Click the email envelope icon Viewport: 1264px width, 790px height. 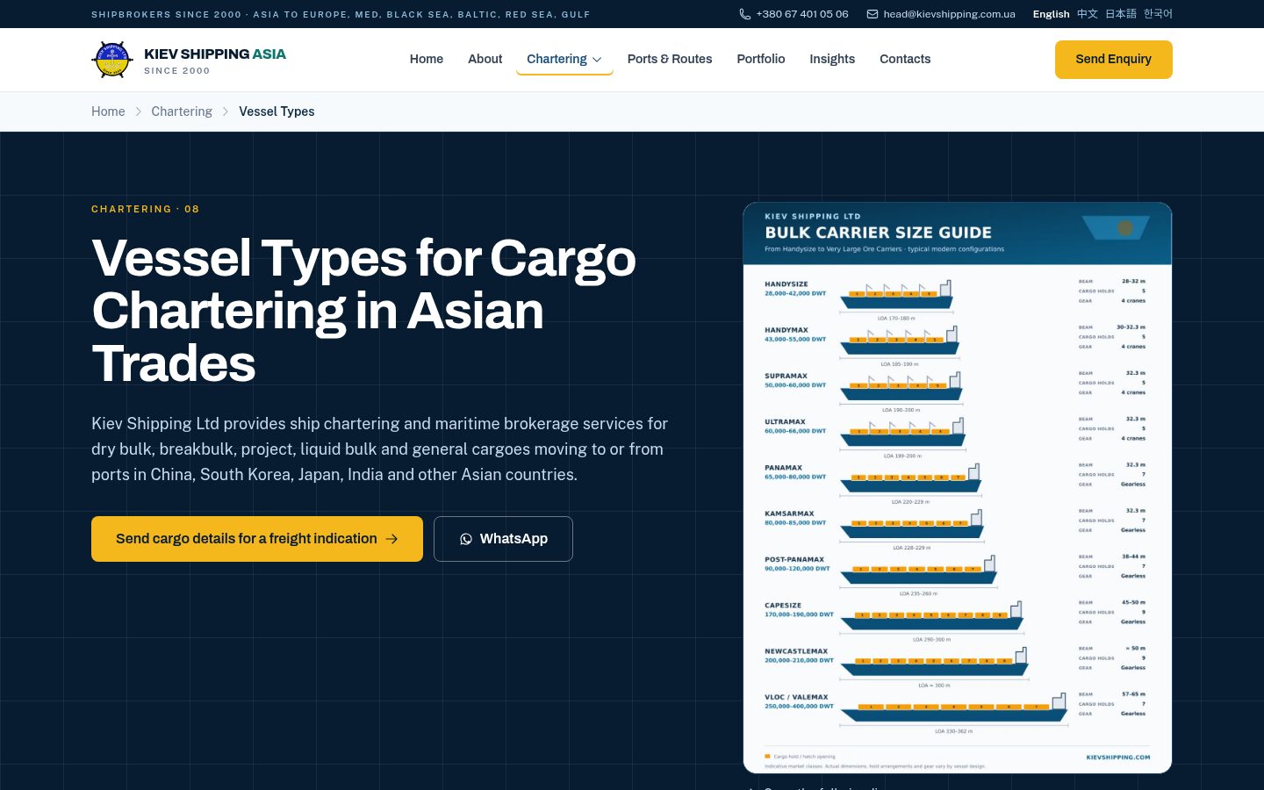pyautogui.click(x=873, y=14)
